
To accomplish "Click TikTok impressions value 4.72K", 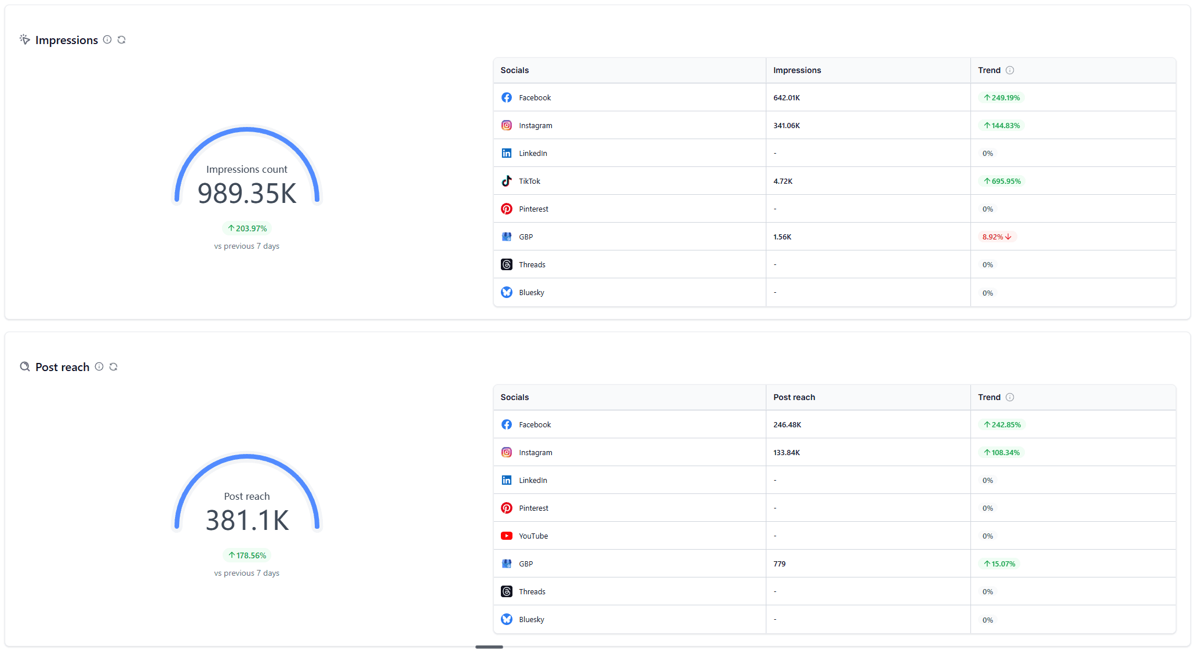I will [783, 181].
